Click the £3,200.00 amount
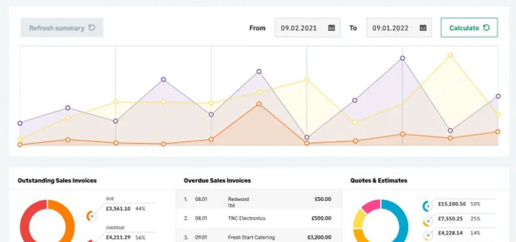This screenshot has width=516, height=242. click(319, 237)
